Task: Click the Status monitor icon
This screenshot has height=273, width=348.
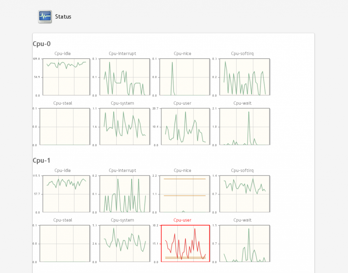Action: click(45, 17)
